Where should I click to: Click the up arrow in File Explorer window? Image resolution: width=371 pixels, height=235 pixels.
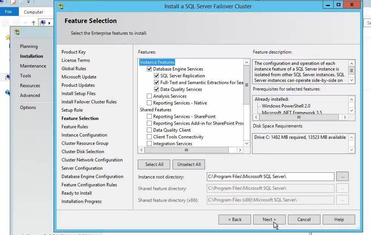pos(34,23)
